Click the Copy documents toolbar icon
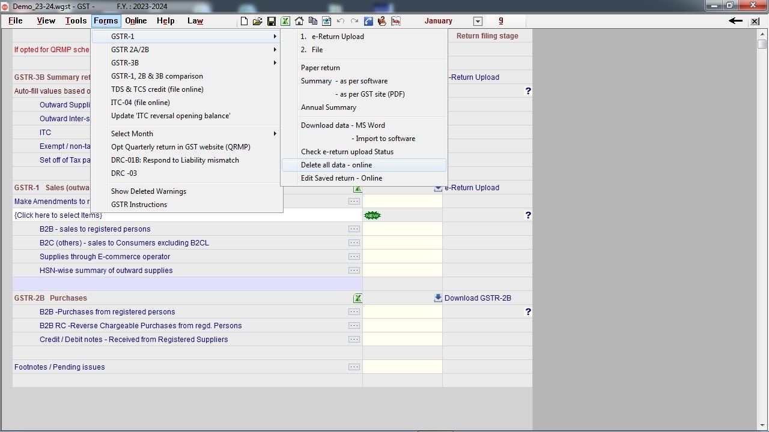769x432 pixels. pyautogui.click(x=313, y=21)
